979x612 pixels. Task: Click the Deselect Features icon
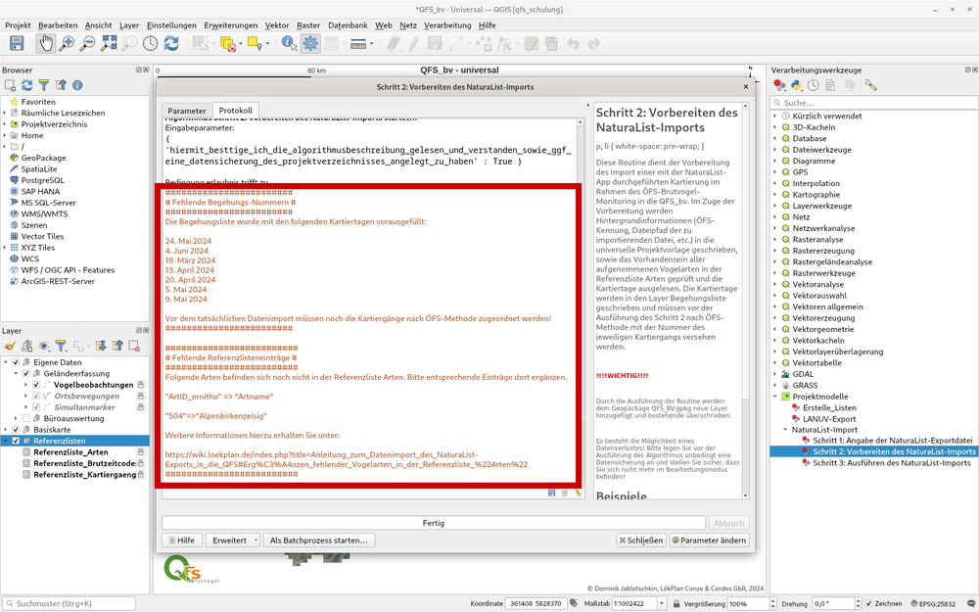[x=228, y=43]
